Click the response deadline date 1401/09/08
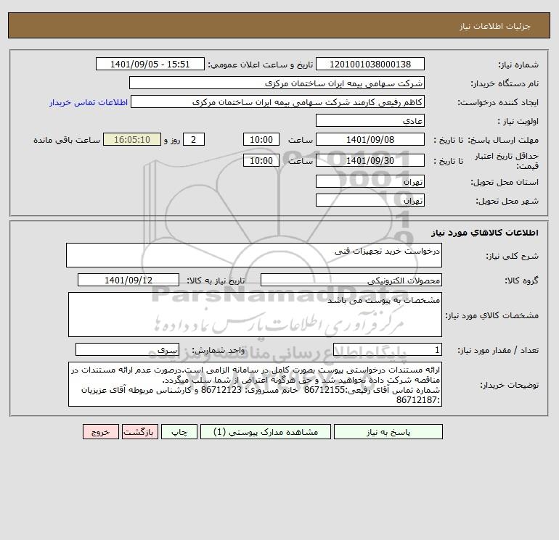This screenshot has width=559, height=540. (x=370, y=140)
